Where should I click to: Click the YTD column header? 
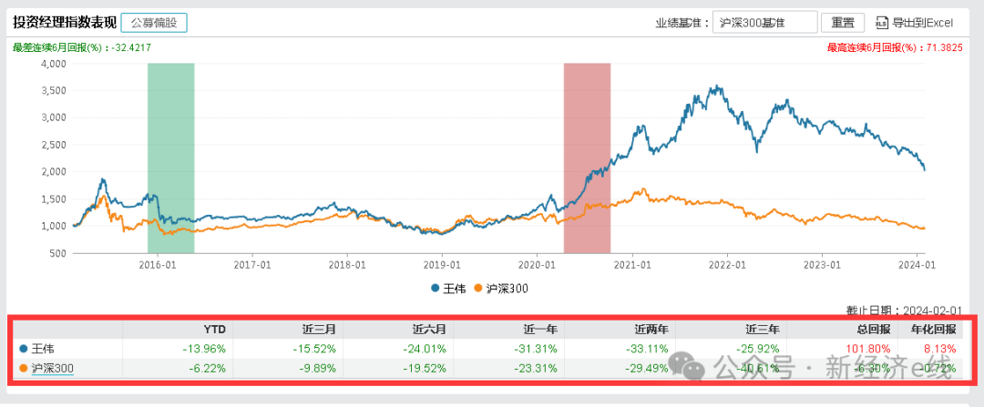coord(213,328)
